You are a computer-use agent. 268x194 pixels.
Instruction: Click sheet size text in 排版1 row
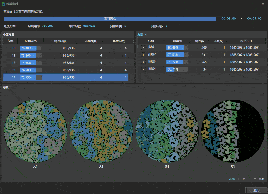(244, 47)
